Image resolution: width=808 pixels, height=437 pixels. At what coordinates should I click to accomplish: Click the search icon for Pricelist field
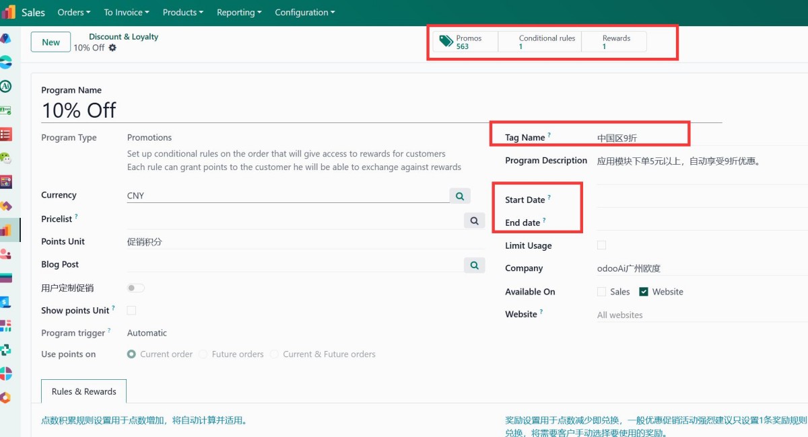[474, 221]
